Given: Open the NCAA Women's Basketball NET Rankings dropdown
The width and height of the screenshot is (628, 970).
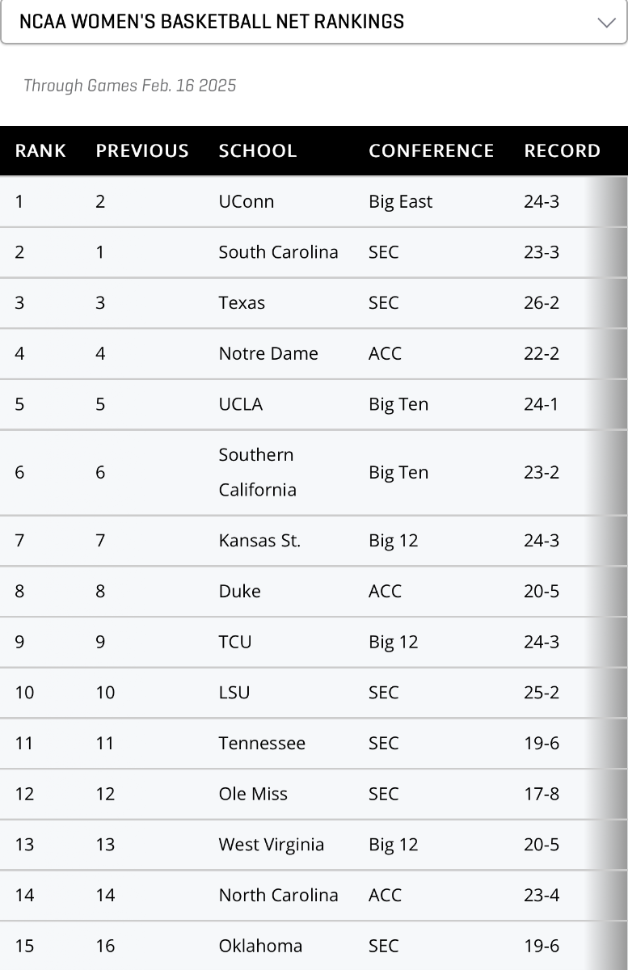Looking at the screenshot, I should click(314, 22).
